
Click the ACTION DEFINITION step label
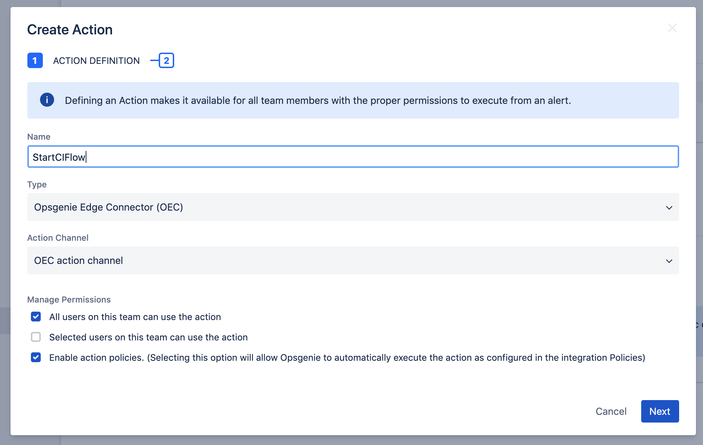click(96, 61)
